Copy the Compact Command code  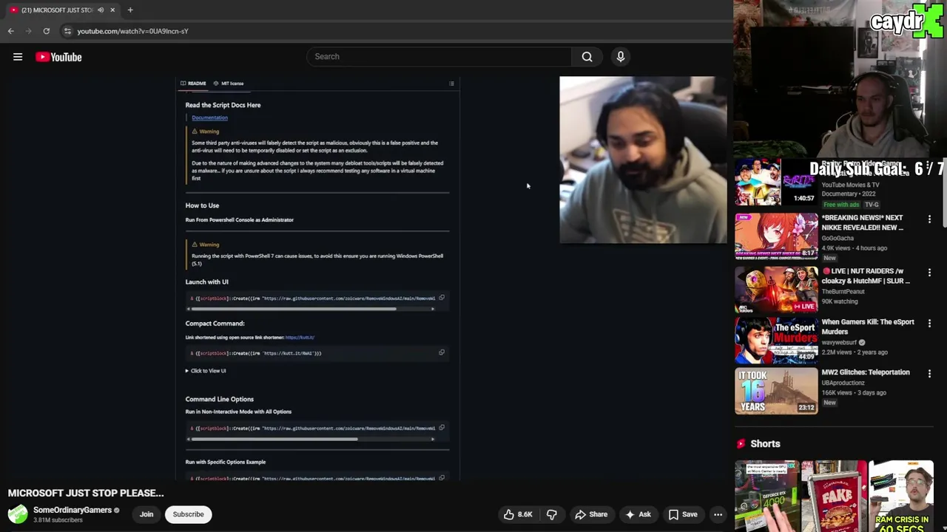point(442,352)
